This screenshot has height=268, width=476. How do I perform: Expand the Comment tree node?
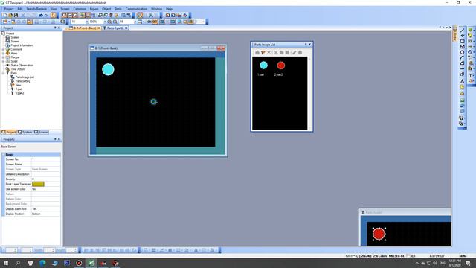(3, 49)
